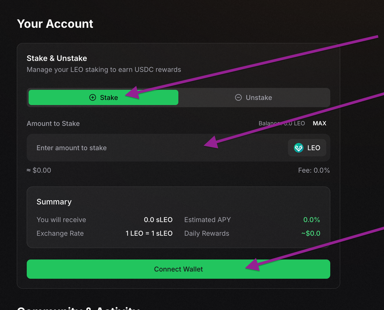
Task: Click the Amount to Stake label
Action: (53, 123)
